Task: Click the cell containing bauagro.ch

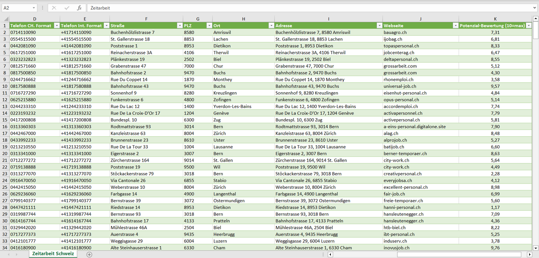Action: 395,32
